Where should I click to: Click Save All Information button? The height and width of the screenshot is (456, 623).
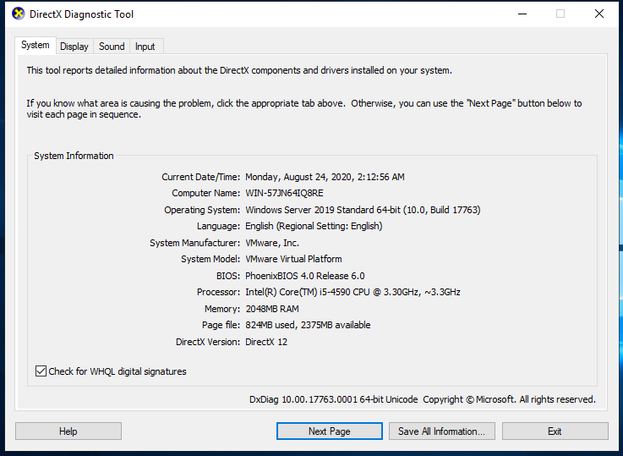[x=442, y=431]
